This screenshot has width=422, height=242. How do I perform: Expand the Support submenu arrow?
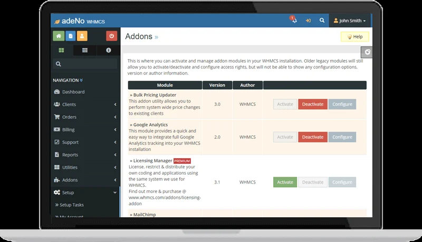click(115, 142)
